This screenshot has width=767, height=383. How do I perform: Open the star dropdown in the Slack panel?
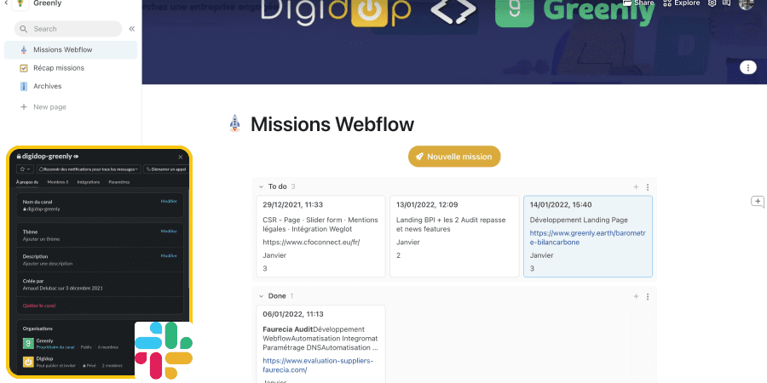click(25, 169)
